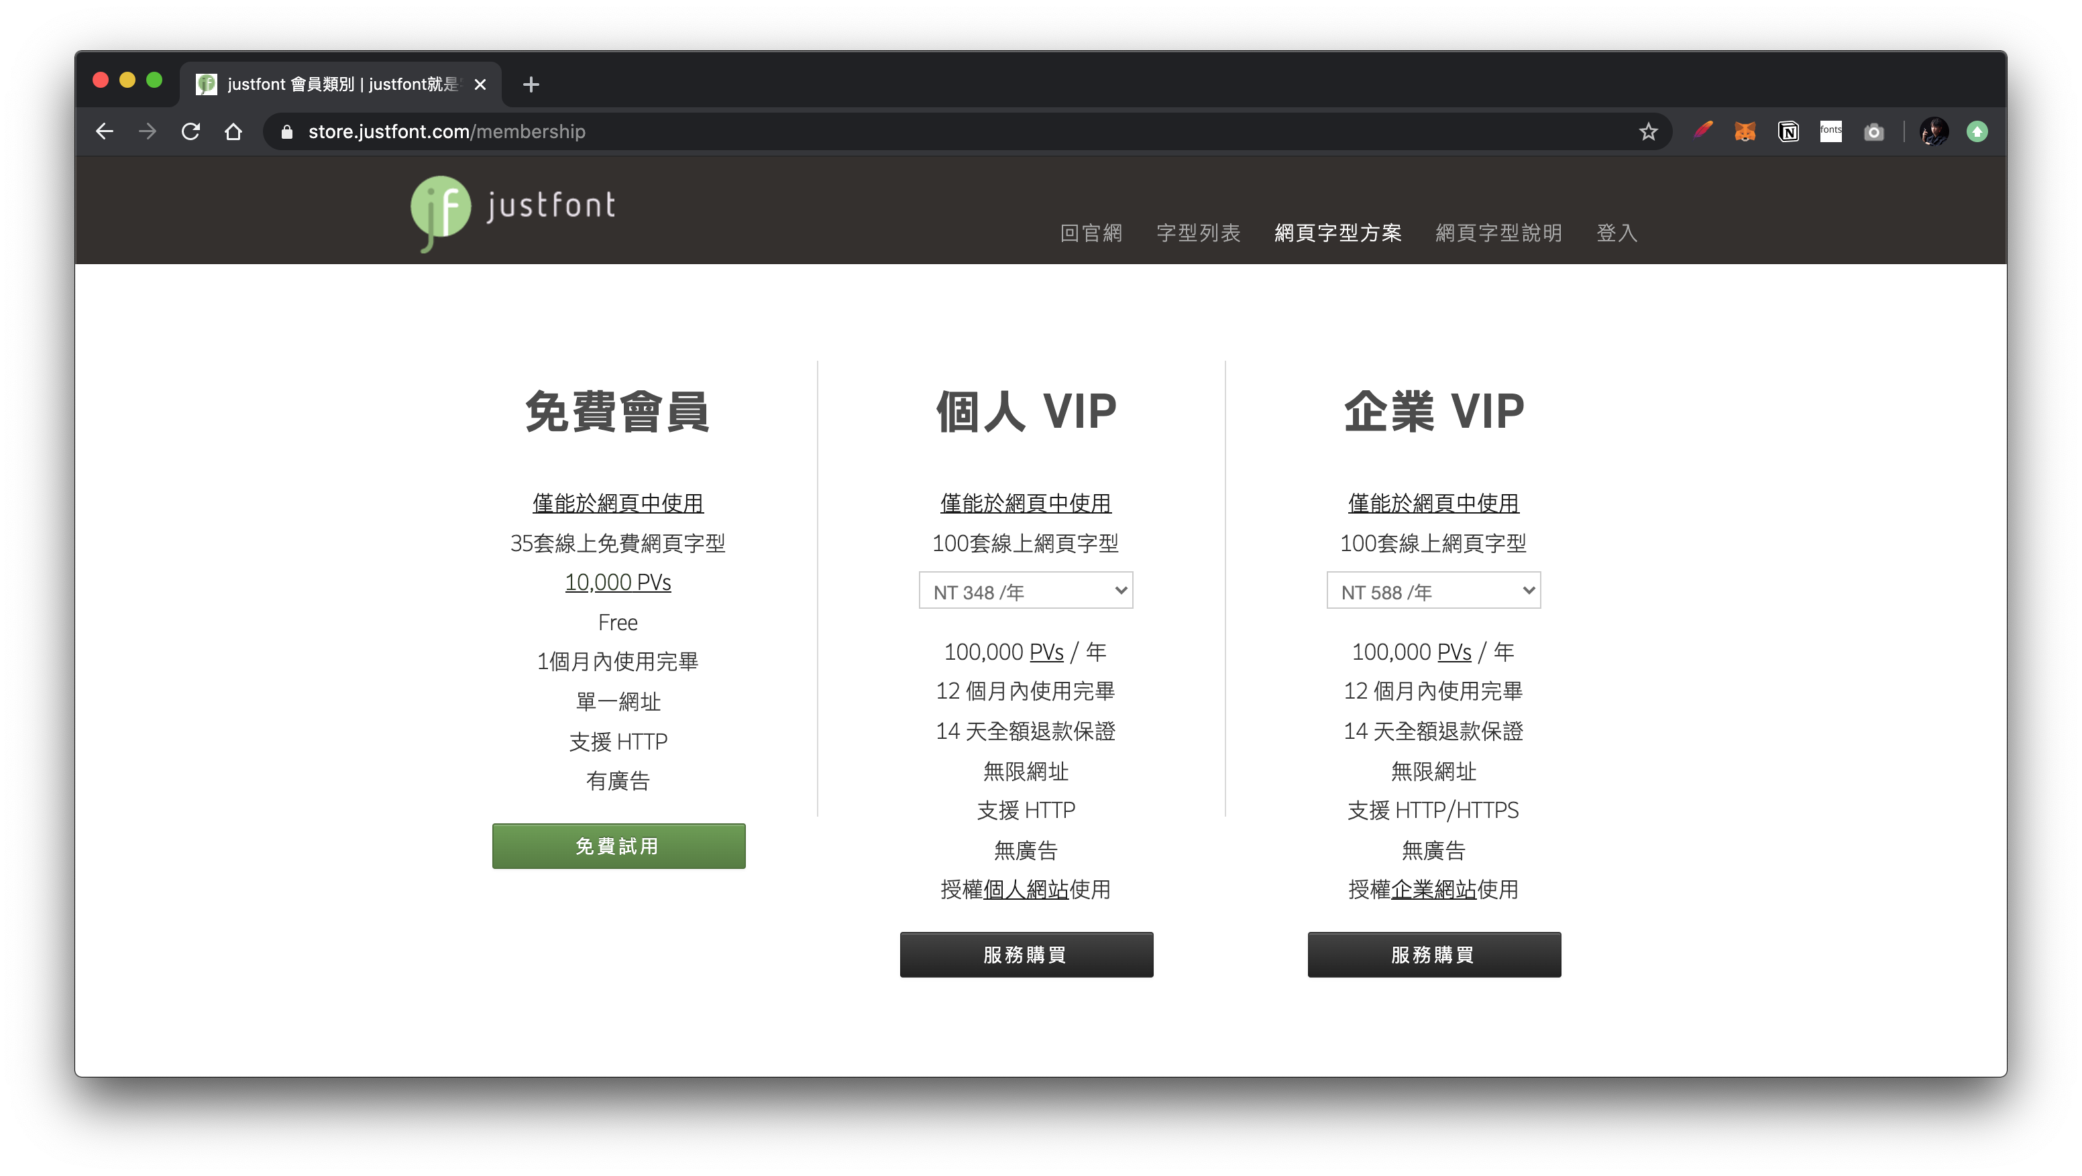Click the 個人 VIP heading

pos(1026,411)
